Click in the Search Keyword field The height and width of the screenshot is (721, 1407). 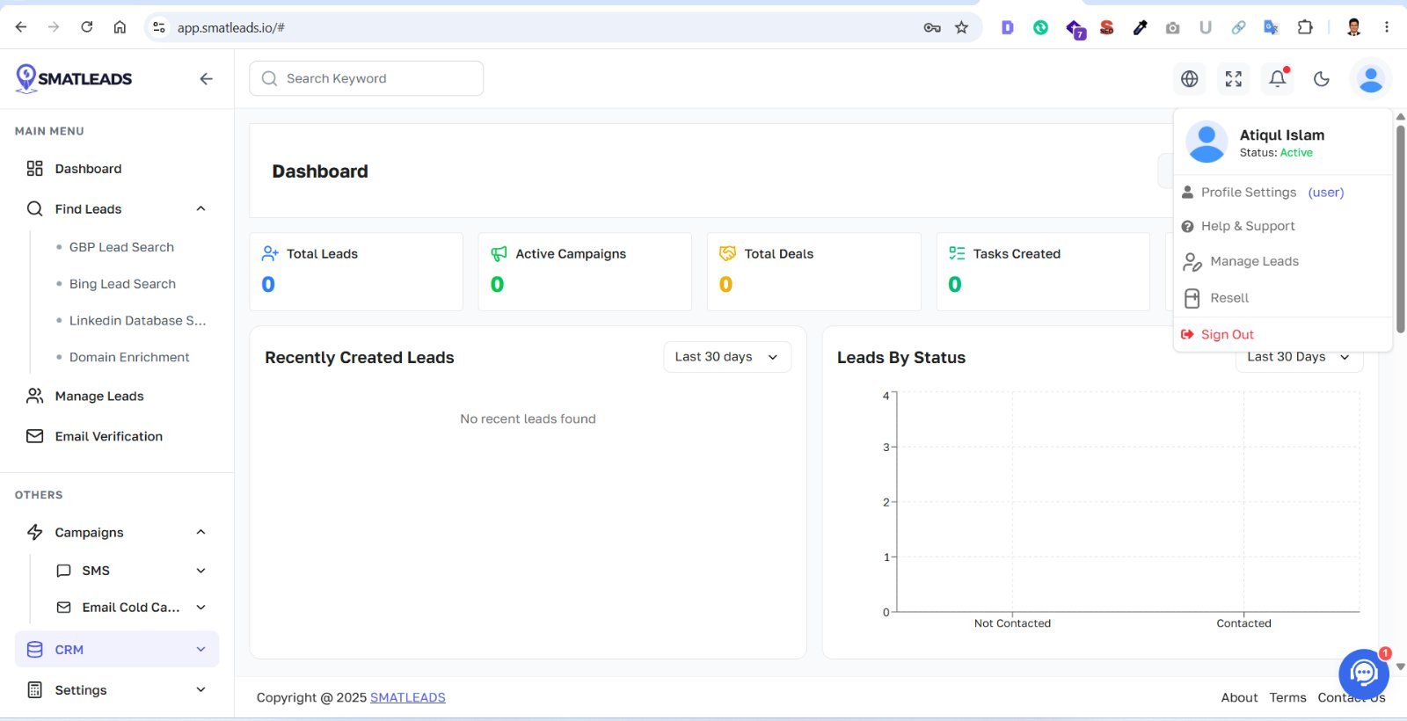pyautogui.click(x=367, y=78)
